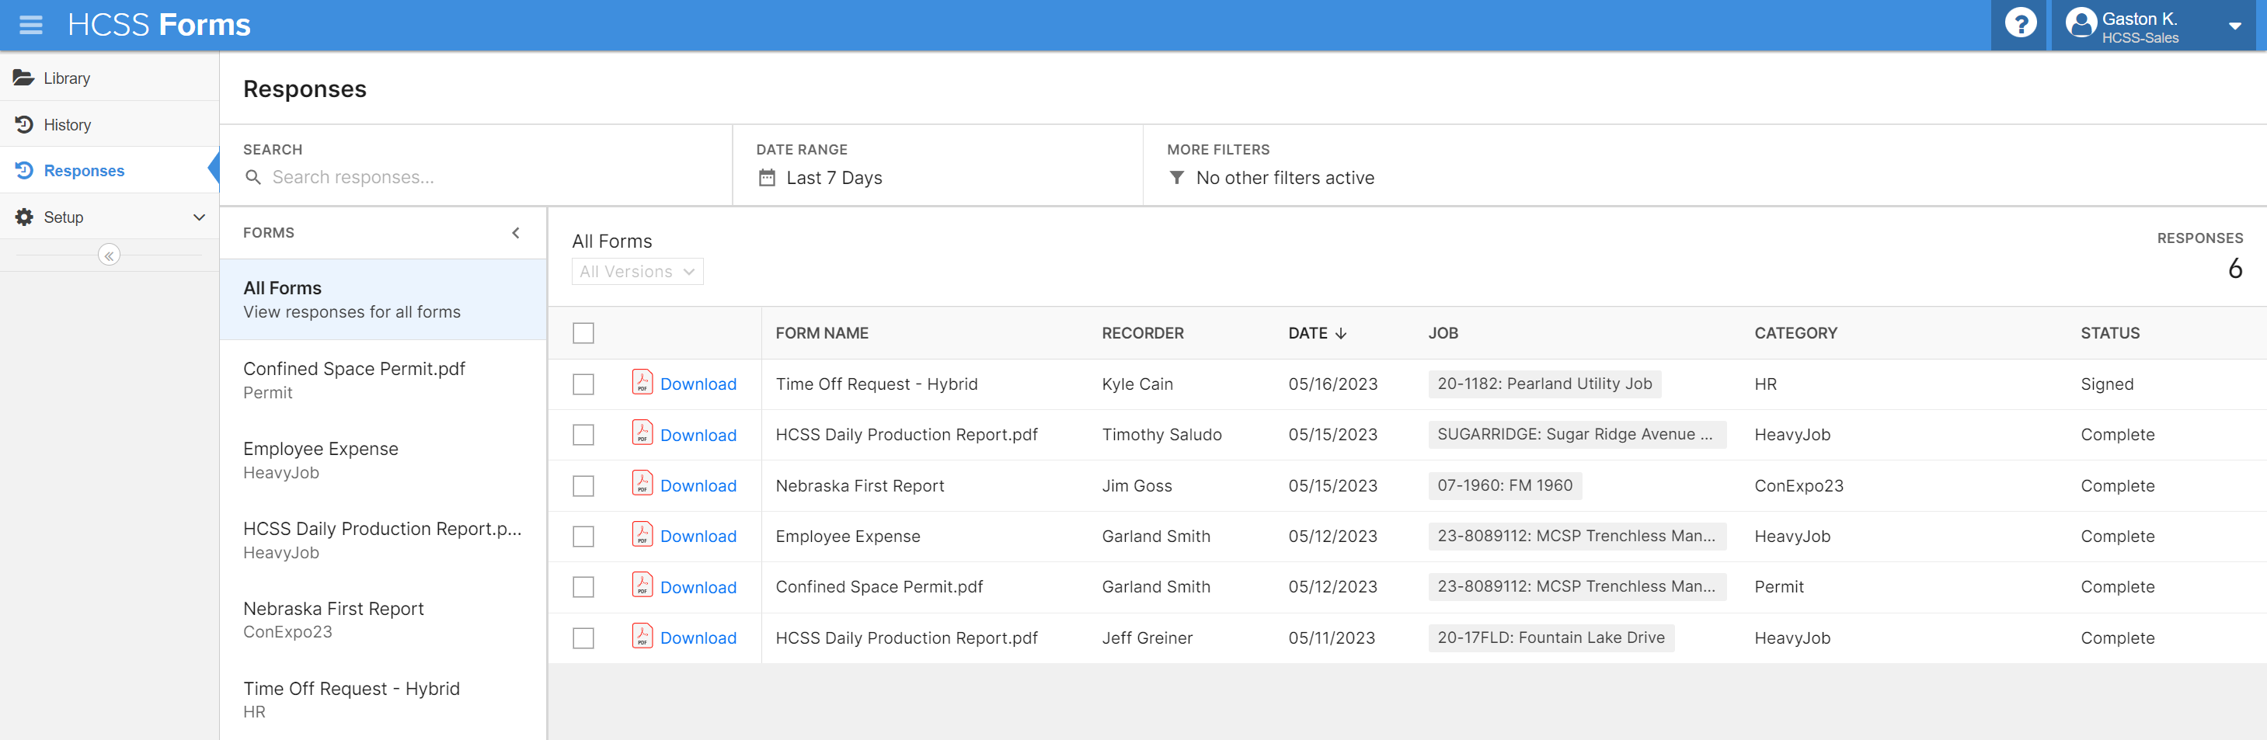Open History in the sidebar

67,125
